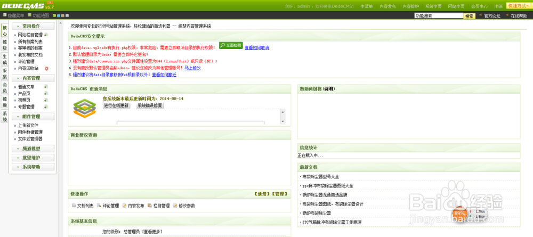Collapse the 附件管理 menu section
Image resolution: width=533 pixels, height=237 pixels.
(33, 117)
